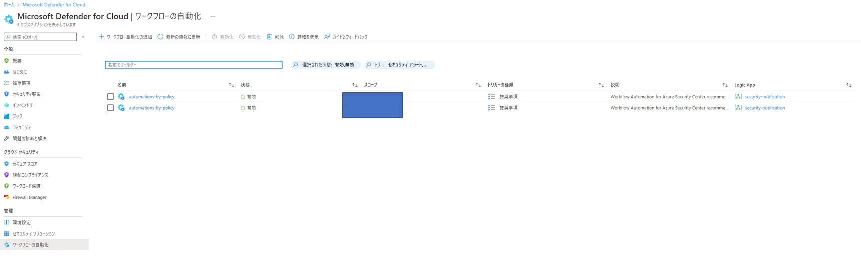The image size is (861, 266).
Task: Click the Logic App icon in second row
Action: [738, 108]
